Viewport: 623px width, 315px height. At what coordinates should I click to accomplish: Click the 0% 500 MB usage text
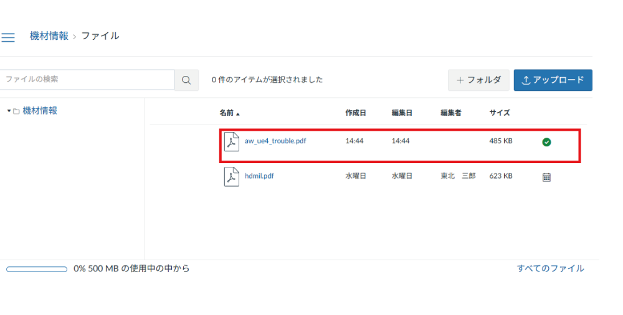[131, 268]
